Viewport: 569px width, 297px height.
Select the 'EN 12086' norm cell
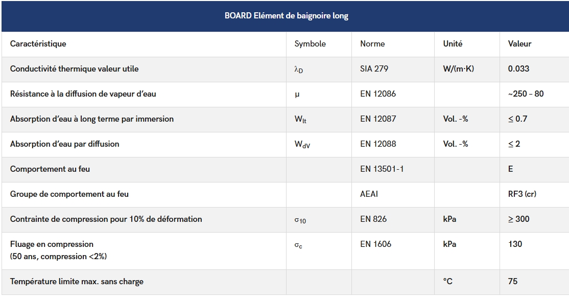coord(378,94)
